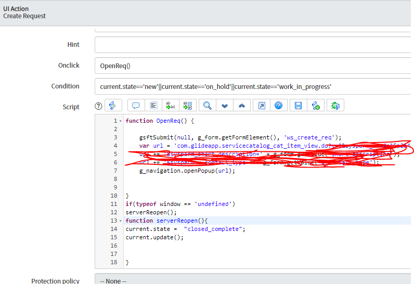Click the replace all icon

188,106
